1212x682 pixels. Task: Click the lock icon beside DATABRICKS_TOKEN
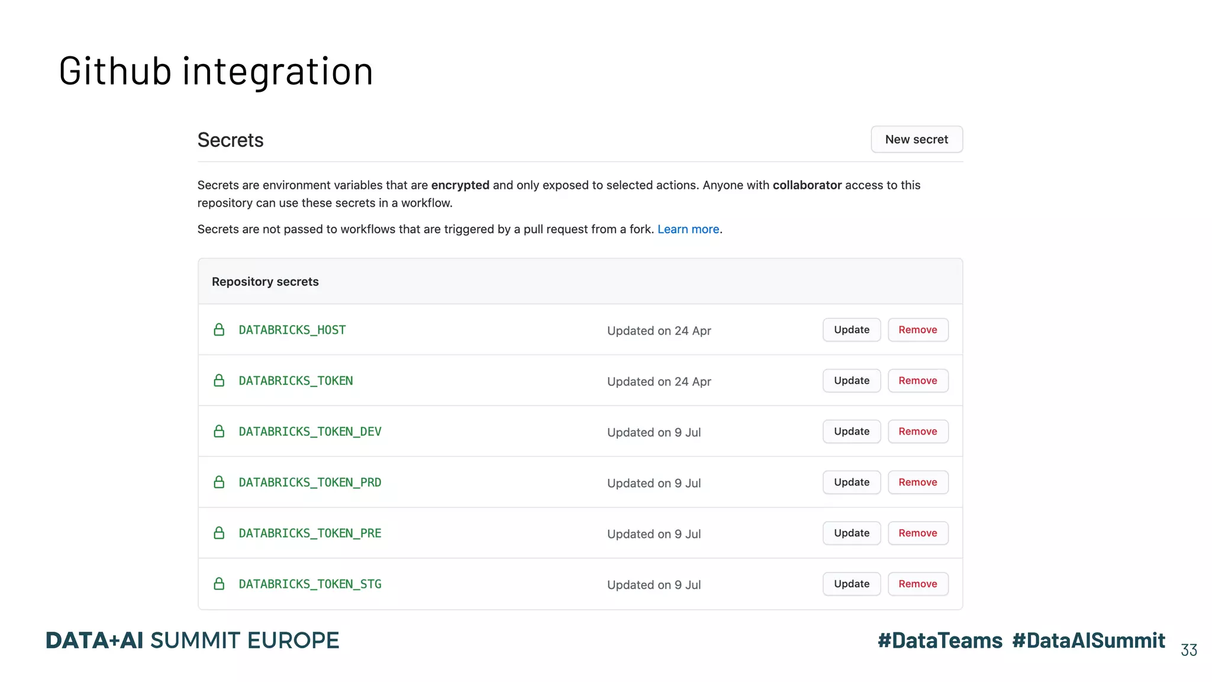click(219, 381)
